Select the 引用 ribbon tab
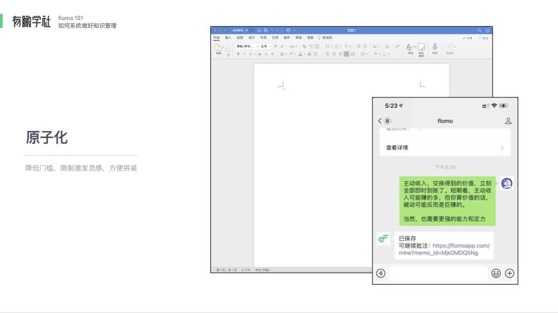This screenshot has height=313, width=558. 275,38
